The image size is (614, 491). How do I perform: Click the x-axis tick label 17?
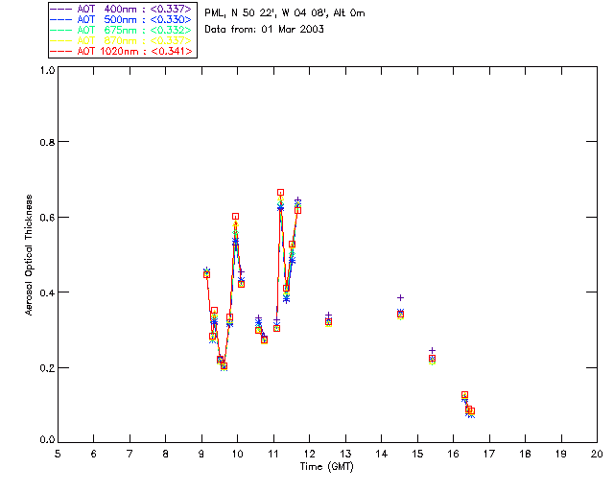pos(489,454)
